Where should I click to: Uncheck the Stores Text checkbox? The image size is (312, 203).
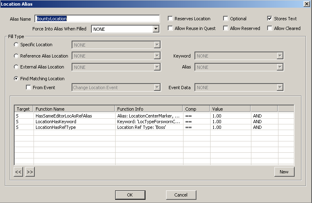pyautogui.click(x=270, y=19)
